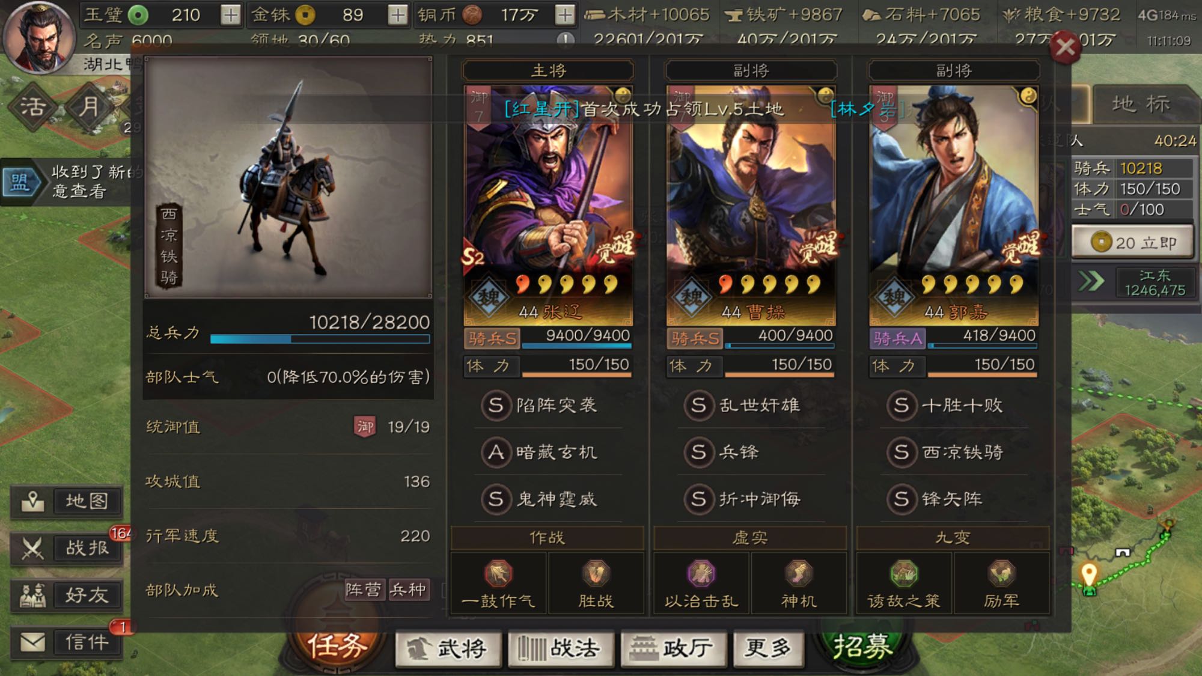Open 武将 tab in bottom bar
The width and height of the screenshot is (1202, 676).
click(448, 648)
